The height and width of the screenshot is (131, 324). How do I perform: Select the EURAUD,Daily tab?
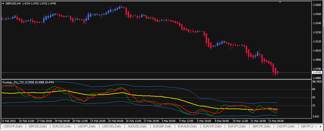187,126
